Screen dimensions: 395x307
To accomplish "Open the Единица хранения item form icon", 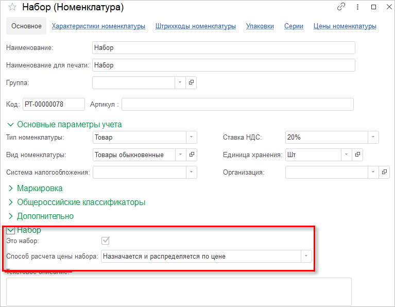I will point(357,155).
